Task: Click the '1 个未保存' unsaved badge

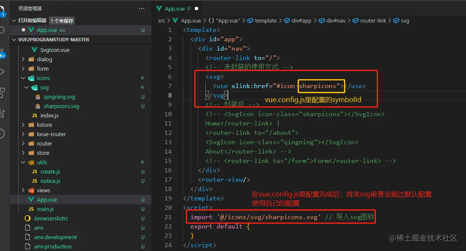Action: (62, 21)
